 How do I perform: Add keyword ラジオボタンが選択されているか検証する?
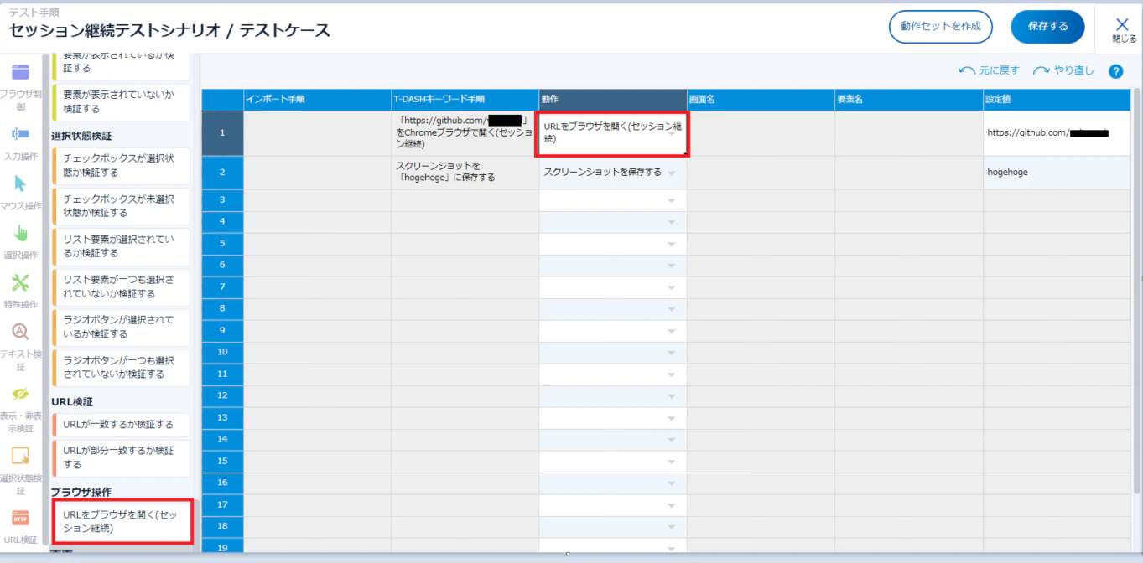coord(121,327)
